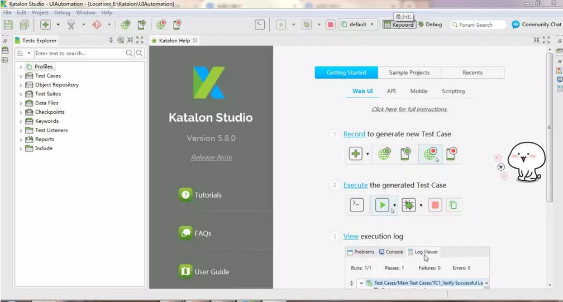The width and height of the screenshot is (563, 302).
Task: Open the Window menu
Action: coord(86,12)
